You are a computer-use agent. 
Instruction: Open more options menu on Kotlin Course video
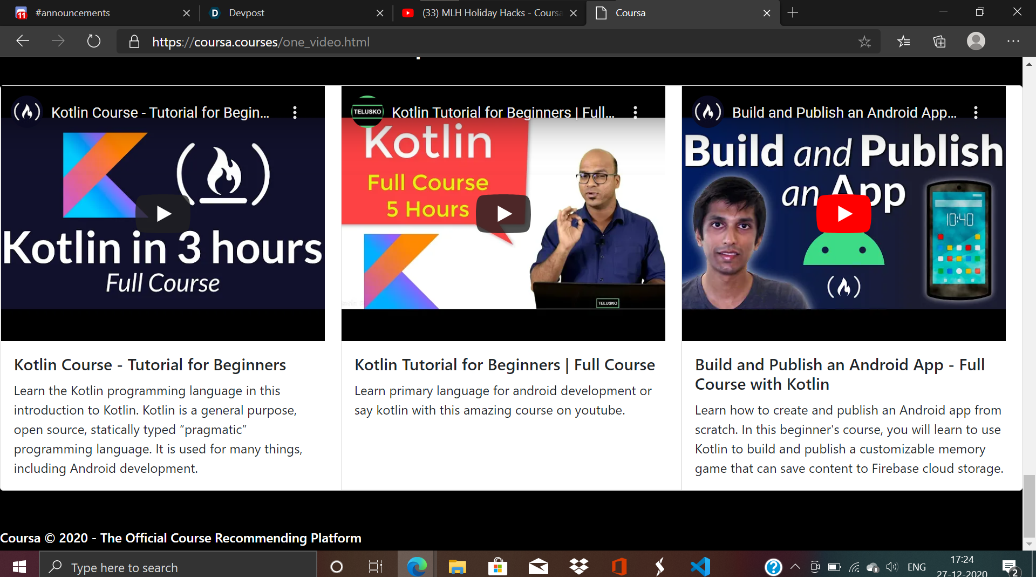click(295, 112)
